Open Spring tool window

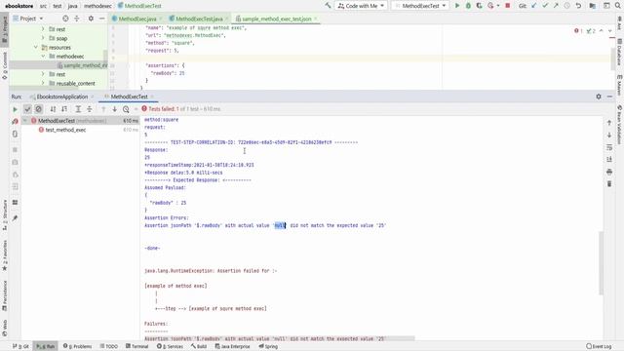pos(268,346)
